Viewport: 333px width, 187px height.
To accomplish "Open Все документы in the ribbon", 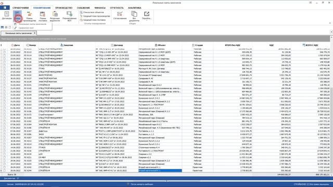I will [134, 17].
